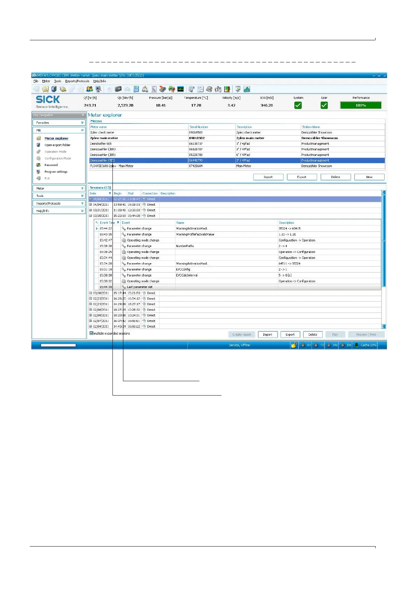The height and width of the screenshot is (590, 417).
Task: Select the EVCConfig parameter change event
Action: click(x=238, y=269)
